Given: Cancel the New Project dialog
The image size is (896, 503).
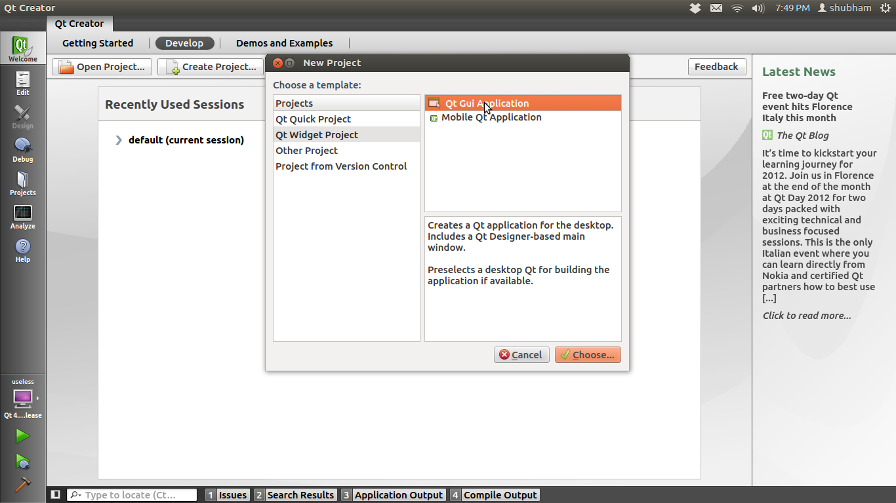Looking at the screenshot, I should [x=521, y=355].
